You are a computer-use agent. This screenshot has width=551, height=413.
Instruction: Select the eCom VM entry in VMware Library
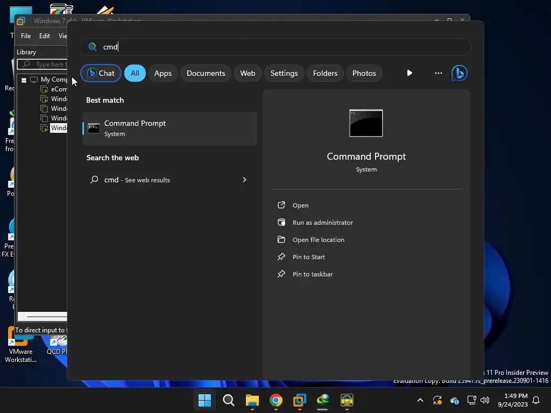[54, 89]
